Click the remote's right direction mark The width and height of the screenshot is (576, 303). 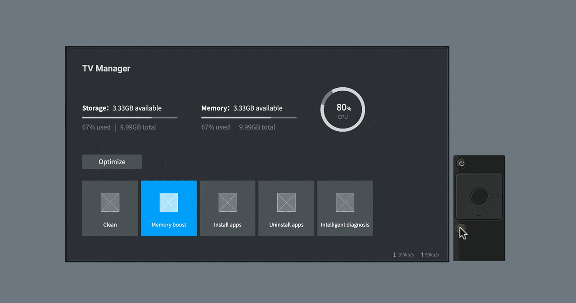498,196
